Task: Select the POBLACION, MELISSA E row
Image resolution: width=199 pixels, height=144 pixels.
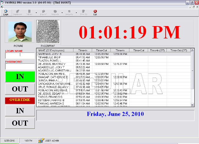Action: 113,90
